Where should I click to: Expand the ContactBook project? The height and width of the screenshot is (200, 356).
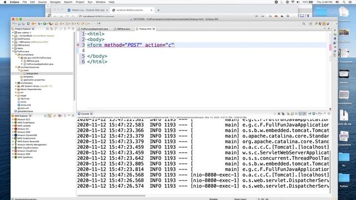[x=13, y=36]
